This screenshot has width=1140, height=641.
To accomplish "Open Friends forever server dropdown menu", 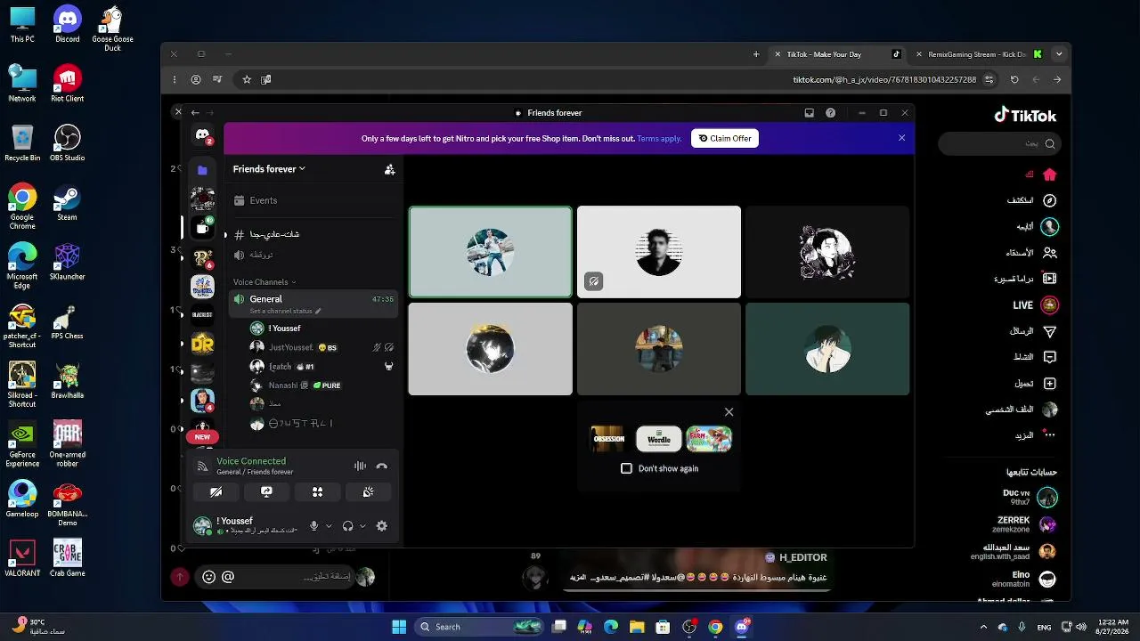I will (x=269, y=169).
